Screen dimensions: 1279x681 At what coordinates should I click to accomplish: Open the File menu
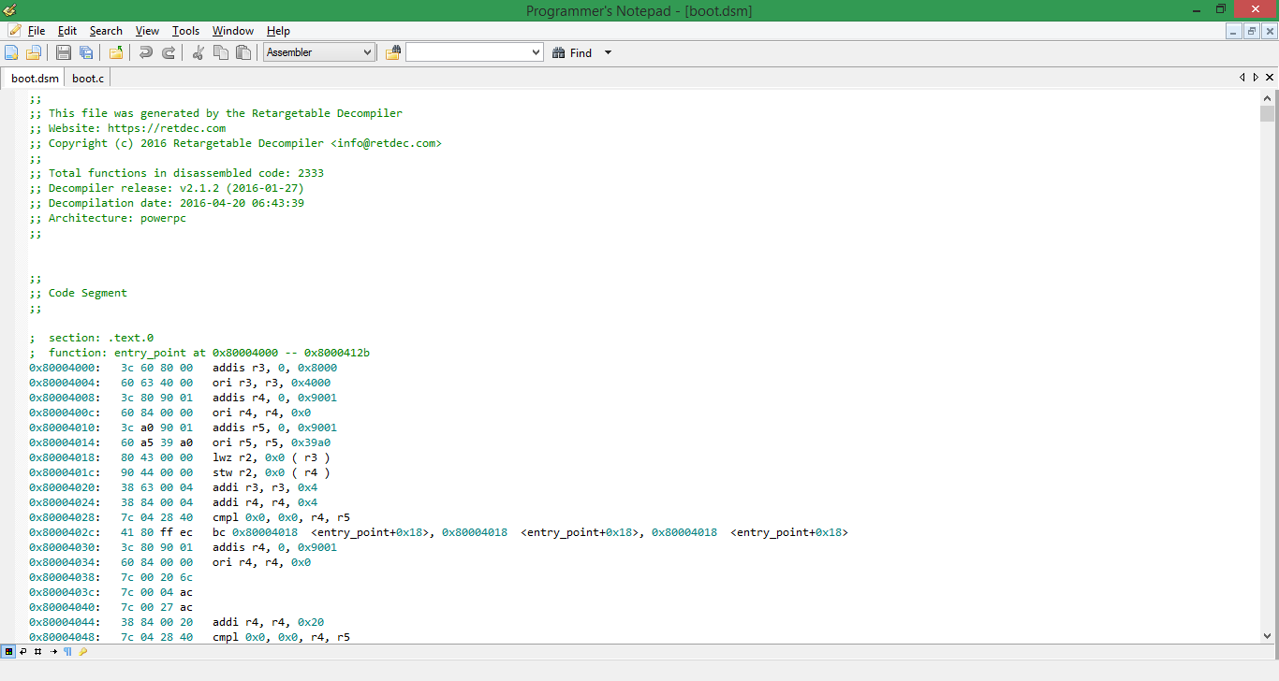coord(36,31)
